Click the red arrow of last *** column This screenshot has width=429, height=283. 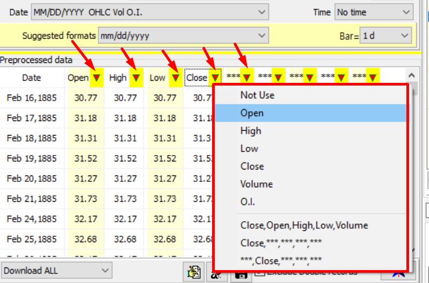[x=372, y=77]
